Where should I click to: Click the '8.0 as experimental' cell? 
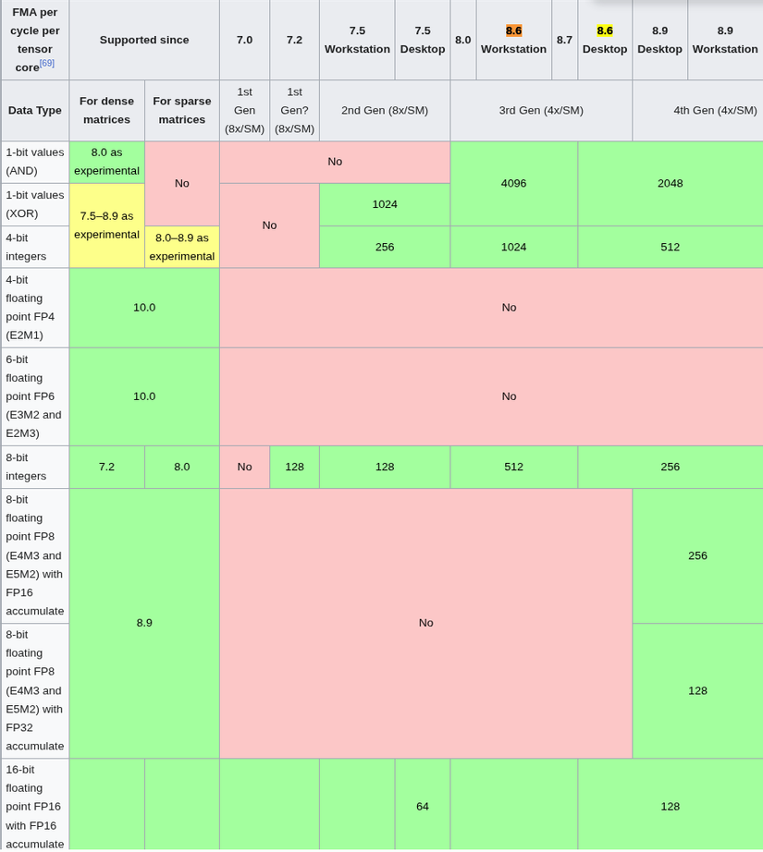point(106,162)
